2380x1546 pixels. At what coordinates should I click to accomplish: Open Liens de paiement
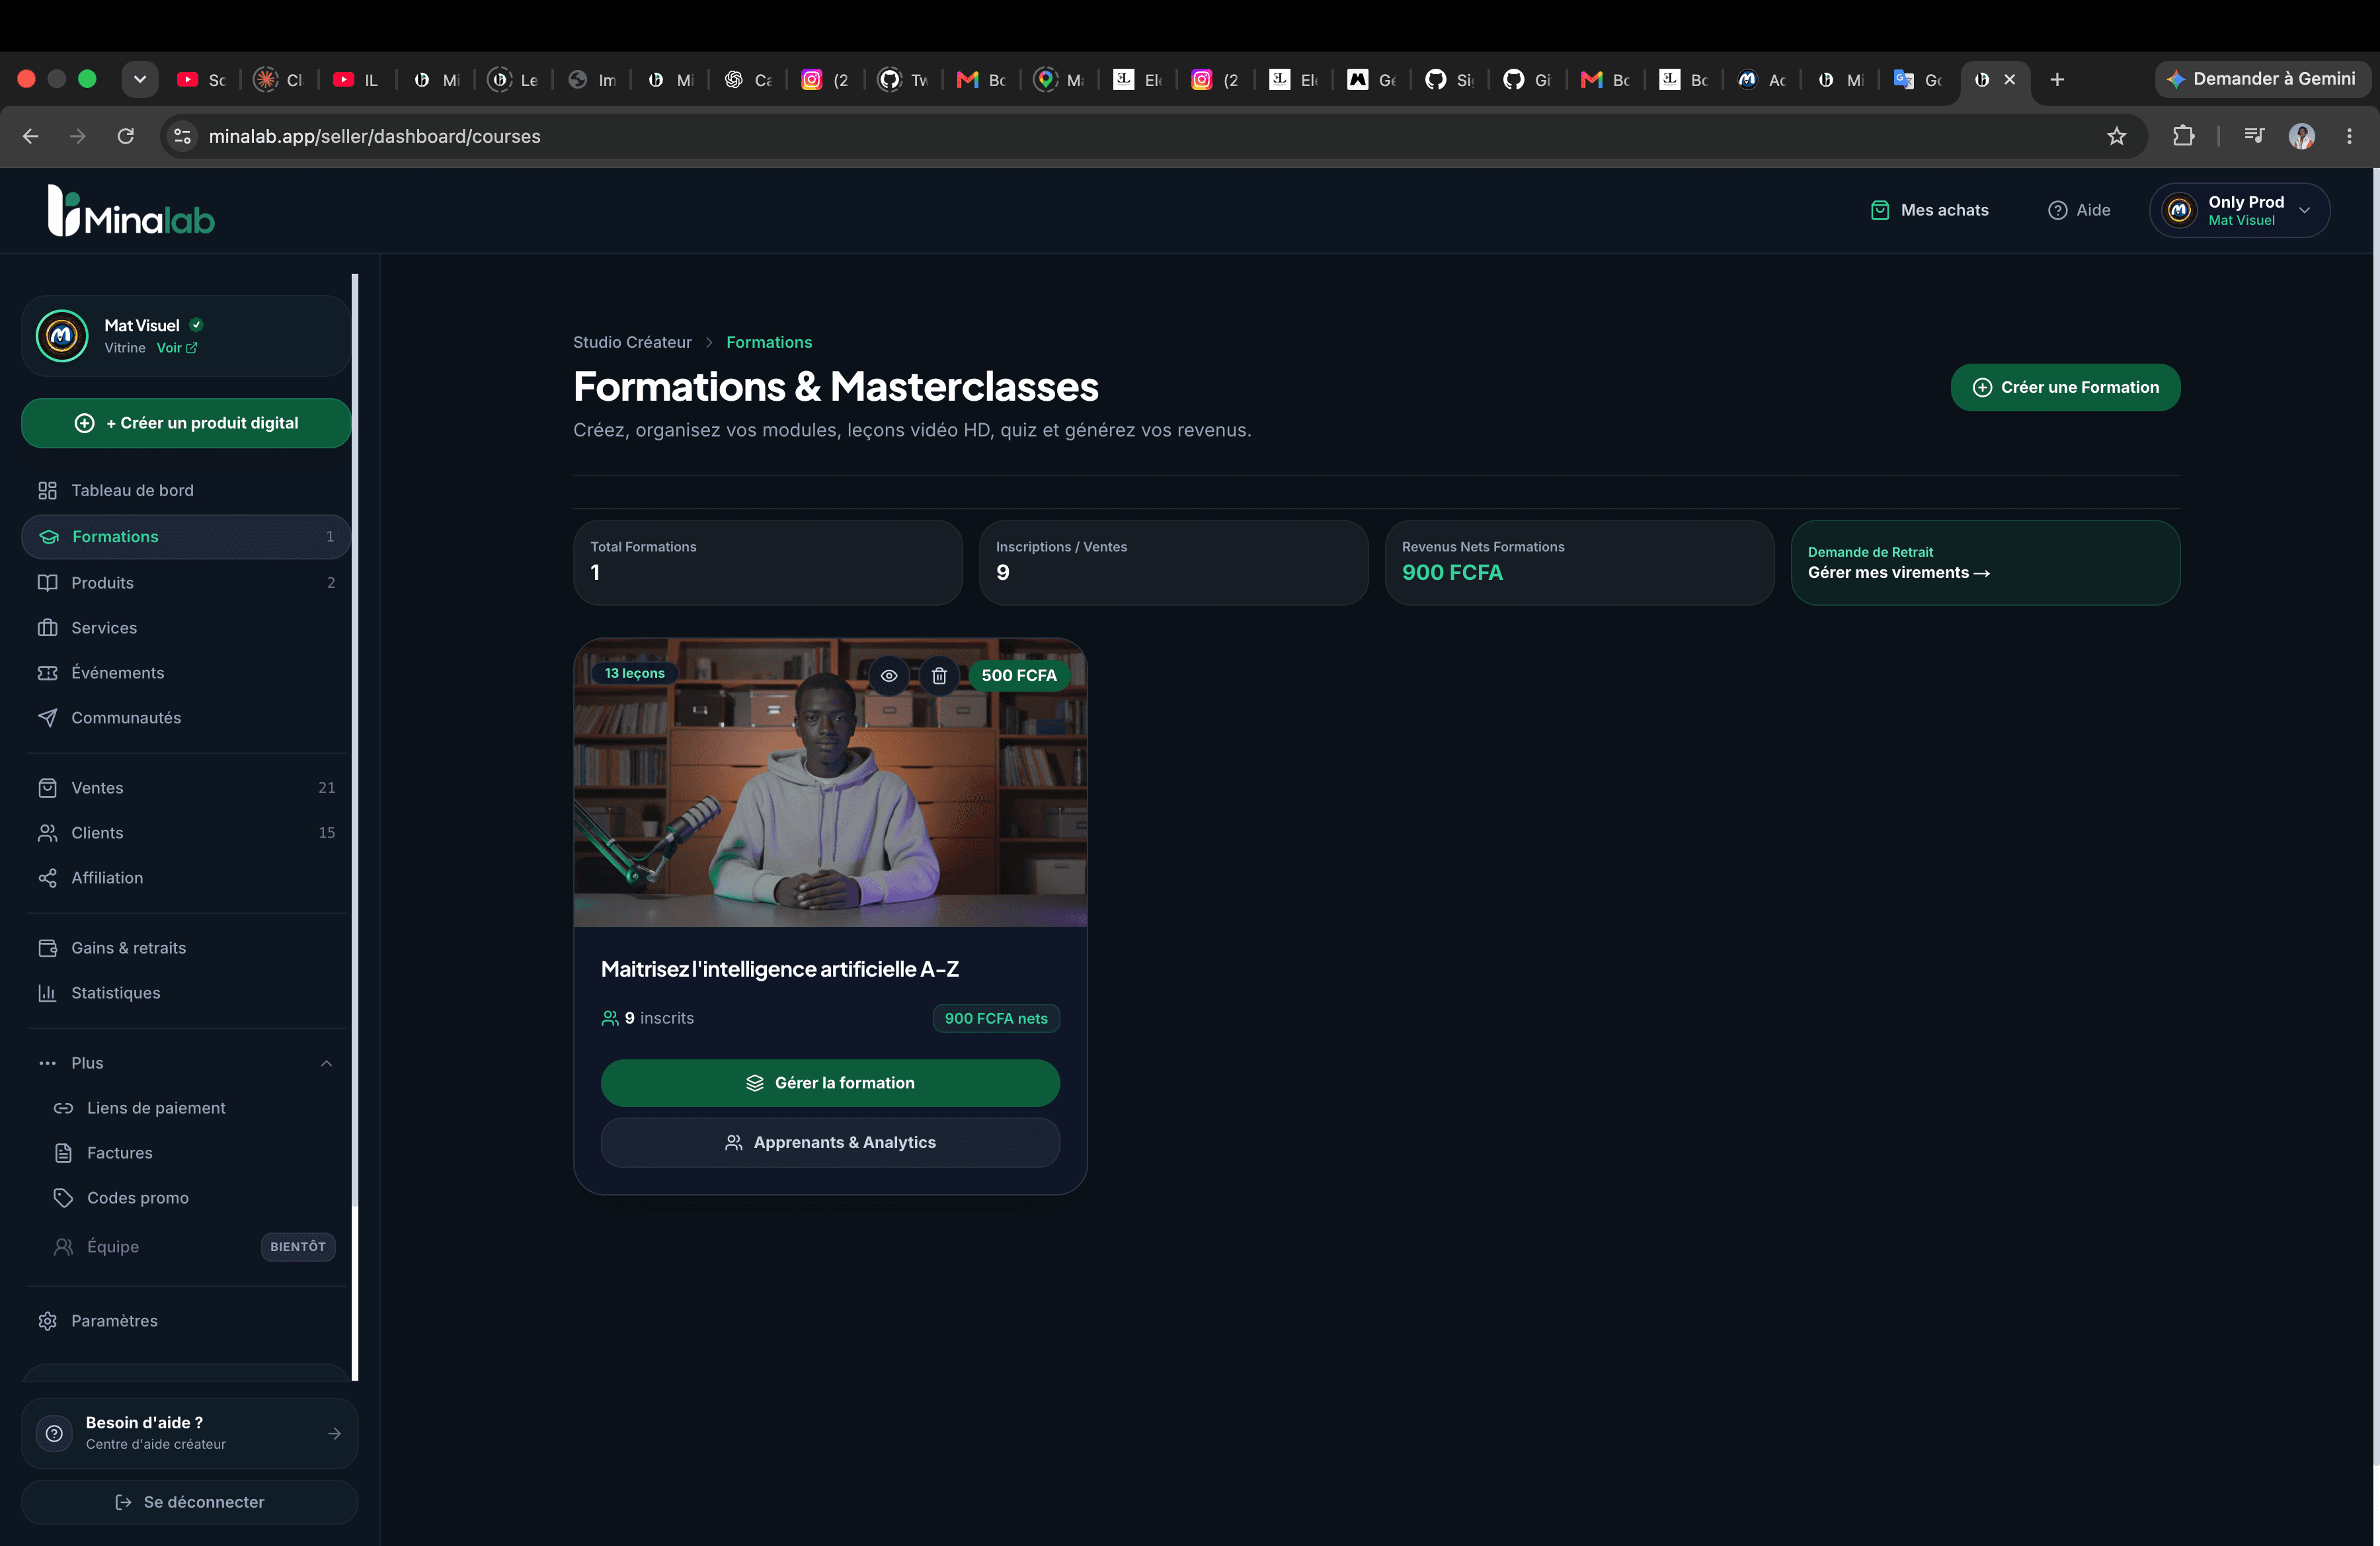pos(194,1108)
